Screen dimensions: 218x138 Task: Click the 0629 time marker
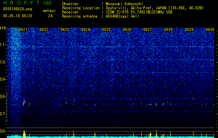pyautogui.click(x=189, y=30)
